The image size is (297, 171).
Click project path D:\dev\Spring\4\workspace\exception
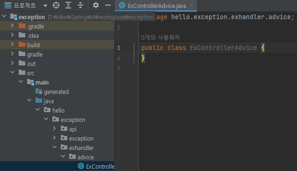click(101, 17)
